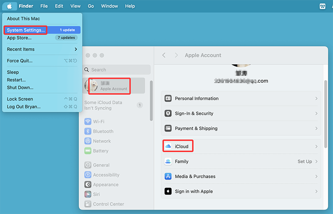Click the Family sharing icon
Image resolution: width=333 pixels, height=214 pixels.
pos(168,161)
